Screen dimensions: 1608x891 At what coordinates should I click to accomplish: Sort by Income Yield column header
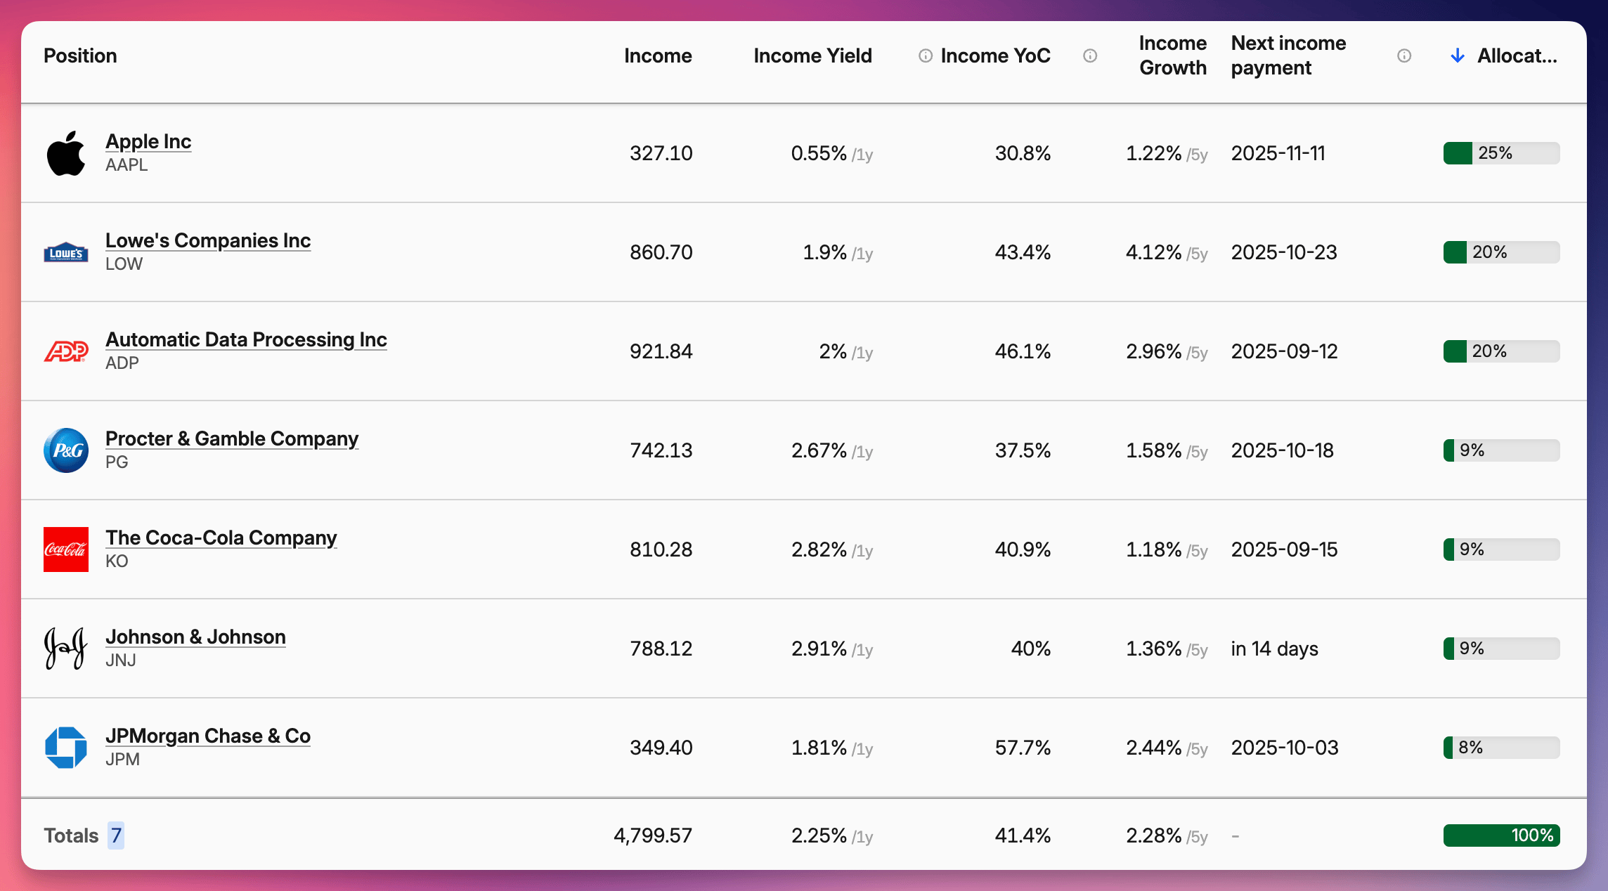812,56
